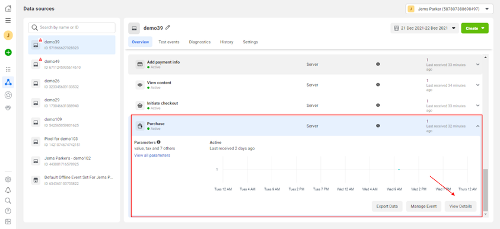Select demo39 in the data sources list
Image resolution: width=500 pixels, height=229 pixels.
click(72, 45)
